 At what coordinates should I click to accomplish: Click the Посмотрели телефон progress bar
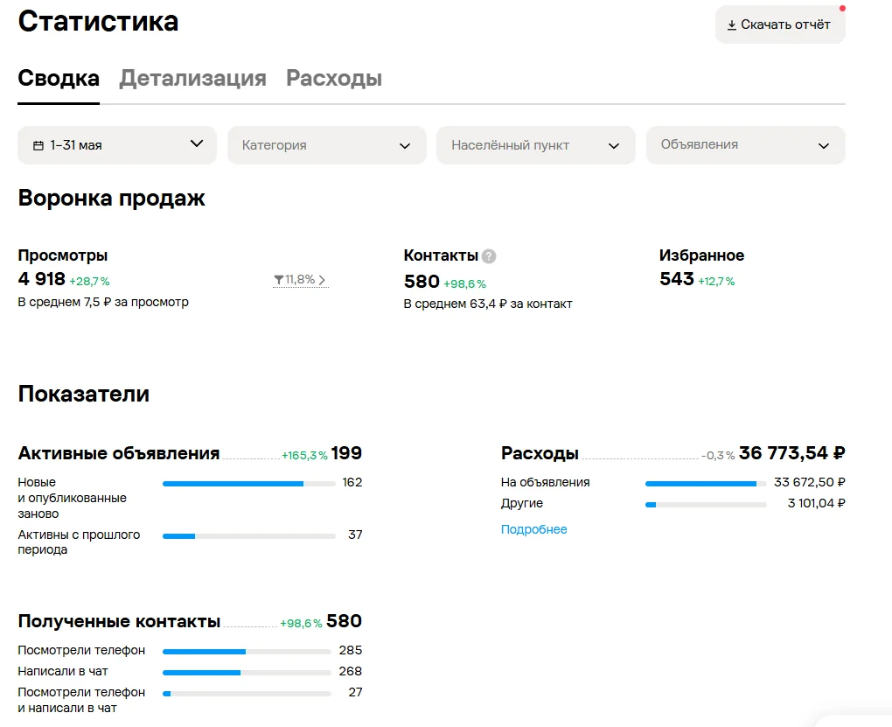point(247,651)
